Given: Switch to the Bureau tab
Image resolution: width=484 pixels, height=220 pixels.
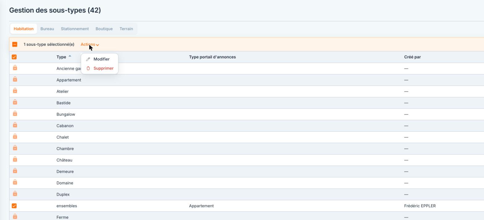Looking at the screenshot, I should 47,29.
